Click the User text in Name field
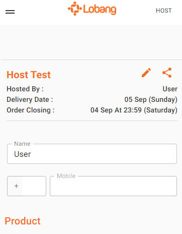 [23, 154]
